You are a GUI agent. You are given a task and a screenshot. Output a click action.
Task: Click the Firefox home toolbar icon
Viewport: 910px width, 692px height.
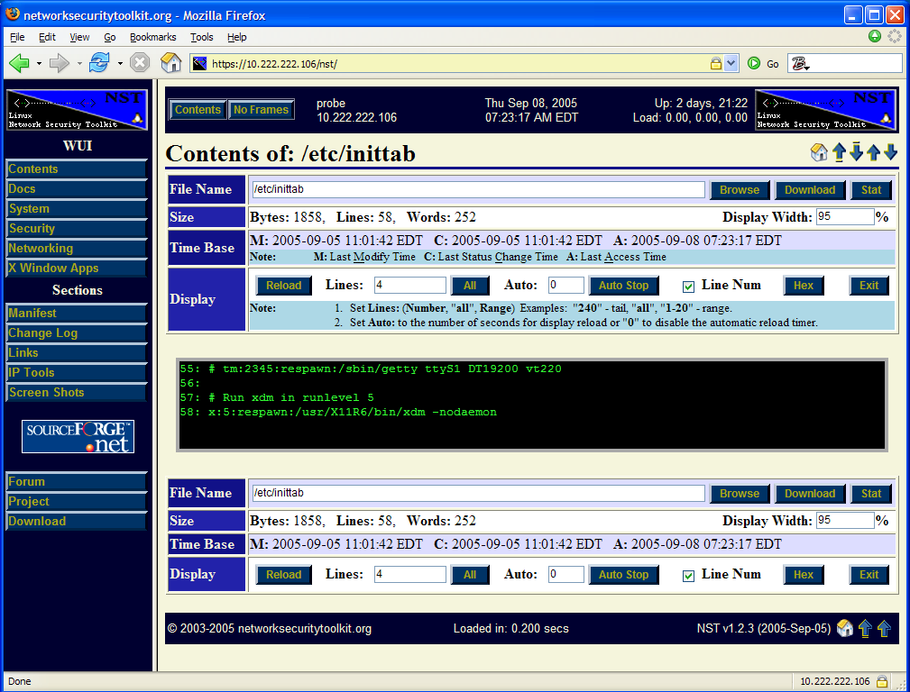coord(170,63)
